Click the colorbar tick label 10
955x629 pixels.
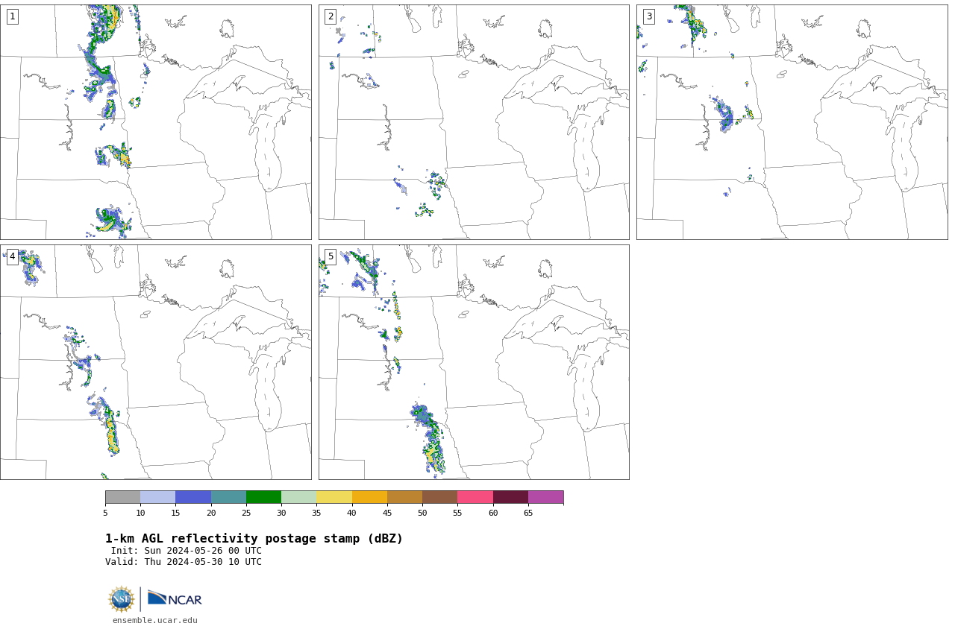pyautogui.click(x=140, y=513)
